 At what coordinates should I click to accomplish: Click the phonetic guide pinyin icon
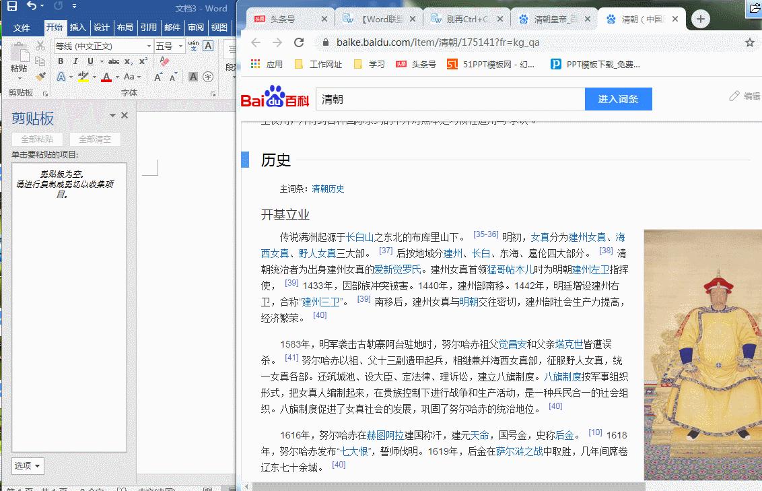(193, 46)
